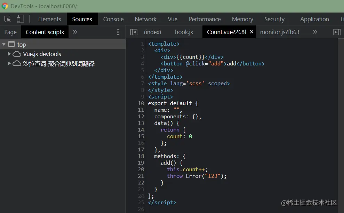
Task: Click the '<div>{{count}}</div>' template line
Action: 192,57
